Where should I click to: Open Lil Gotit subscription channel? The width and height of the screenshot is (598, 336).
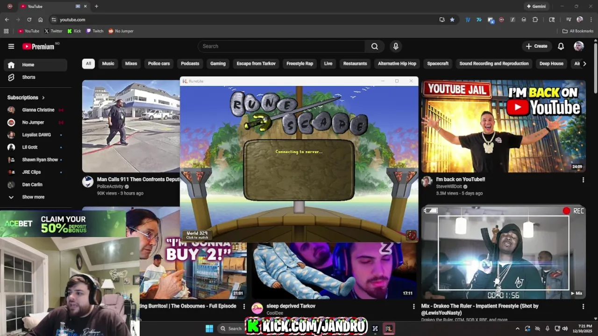[x=36, y=147]
